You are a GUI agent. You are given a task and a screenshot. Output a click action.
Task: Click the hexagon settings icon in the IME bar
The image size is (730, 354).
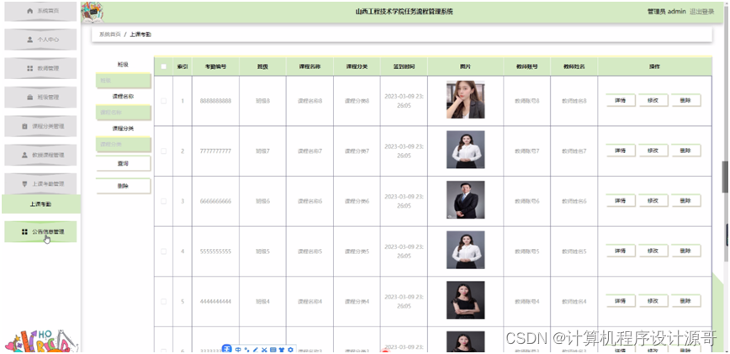[x=290, y=349]
